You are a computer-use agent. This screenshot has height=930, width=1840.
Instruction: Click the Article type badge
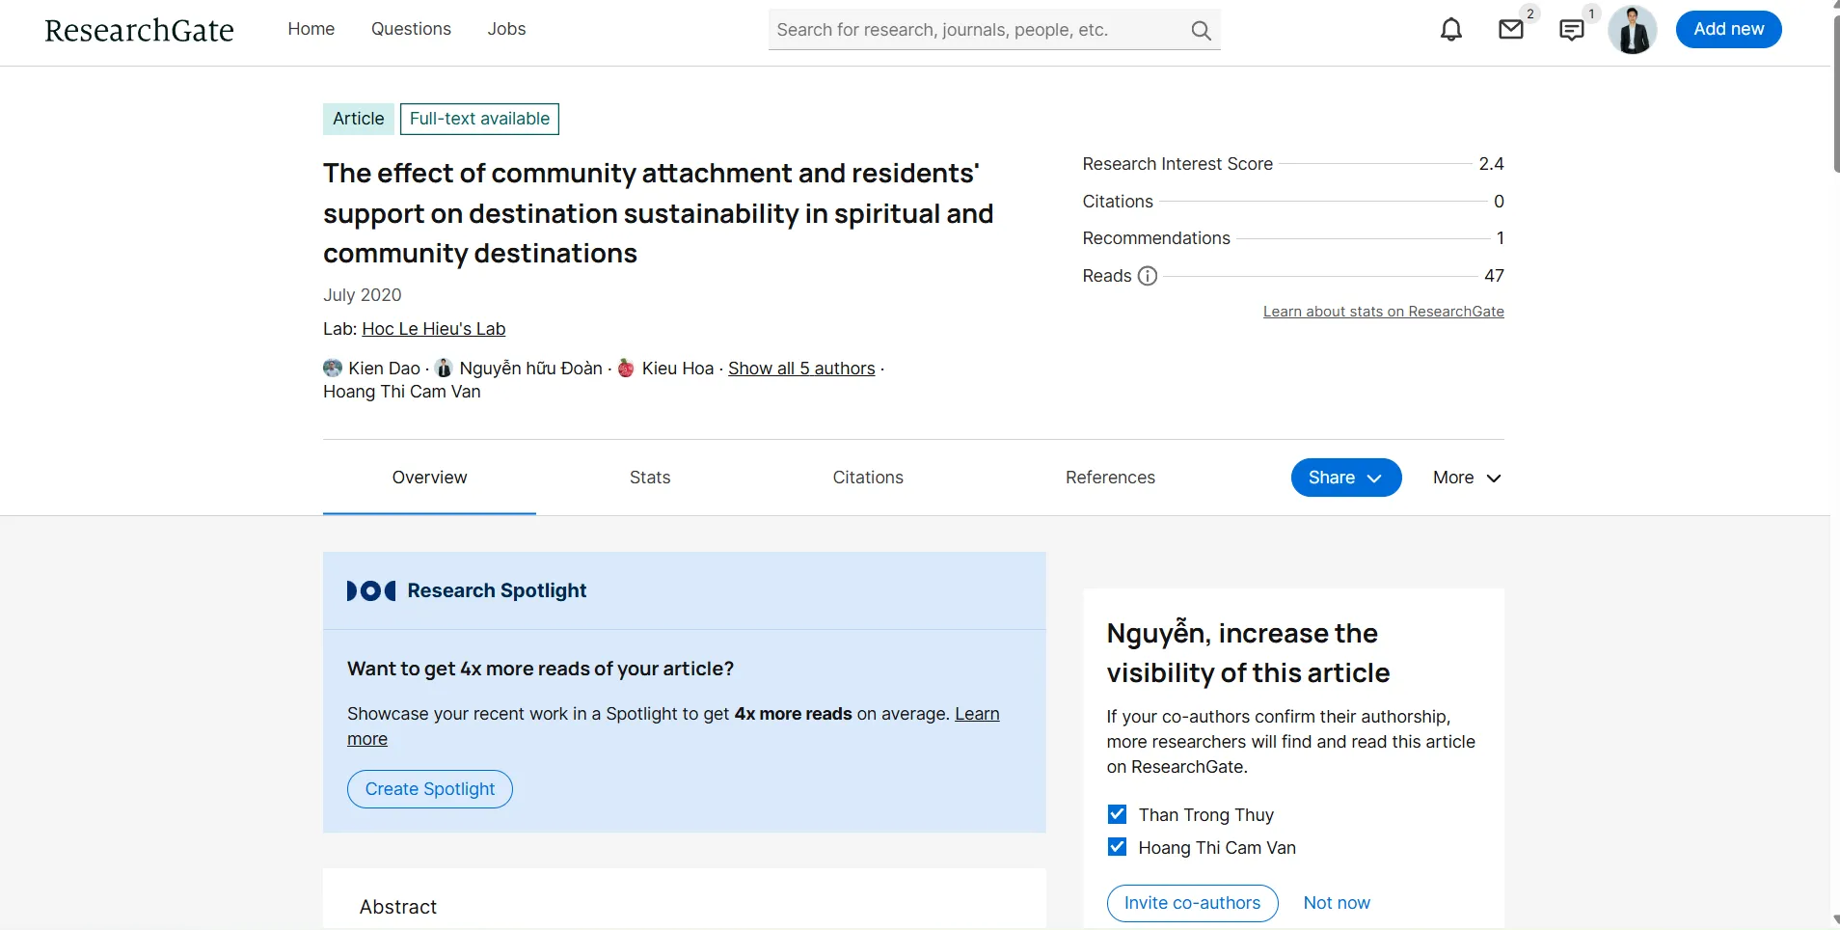[x=359, y=119]
